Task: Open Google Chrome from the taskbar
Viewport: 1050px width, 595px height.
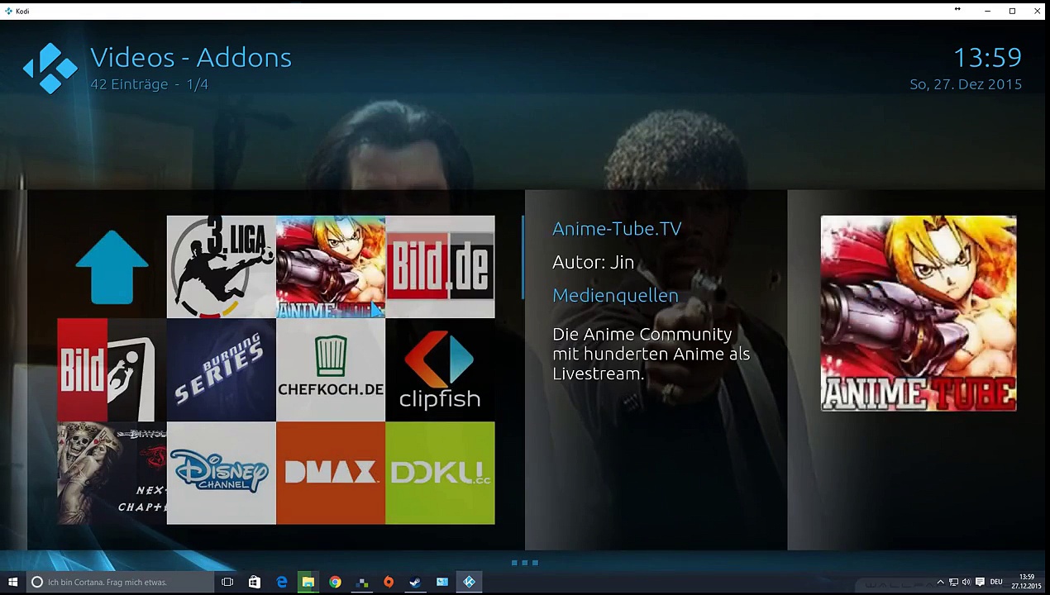Action: [335, 582]
